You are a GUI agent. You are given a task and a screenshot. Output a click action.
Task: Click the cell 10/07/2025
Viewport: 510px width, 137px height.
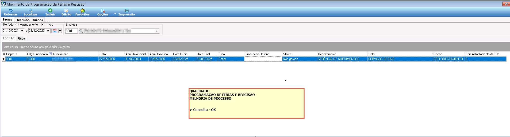point(160,59)
